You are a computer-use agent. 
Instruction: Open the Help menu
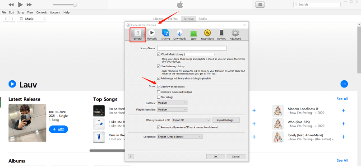point(66,13)
